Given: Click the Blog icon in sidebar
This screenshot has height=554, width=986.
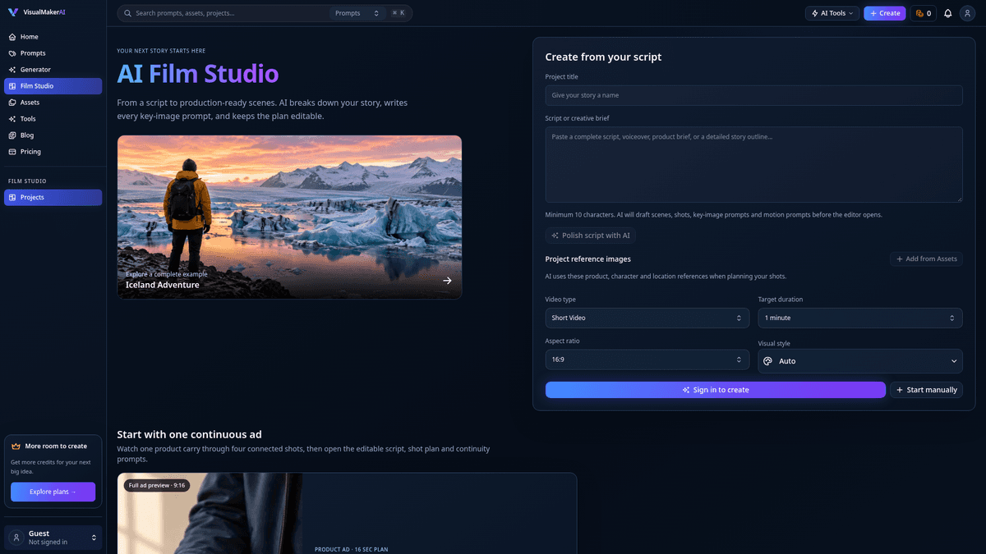Looking at the screenshot, I should click(12, 135).
